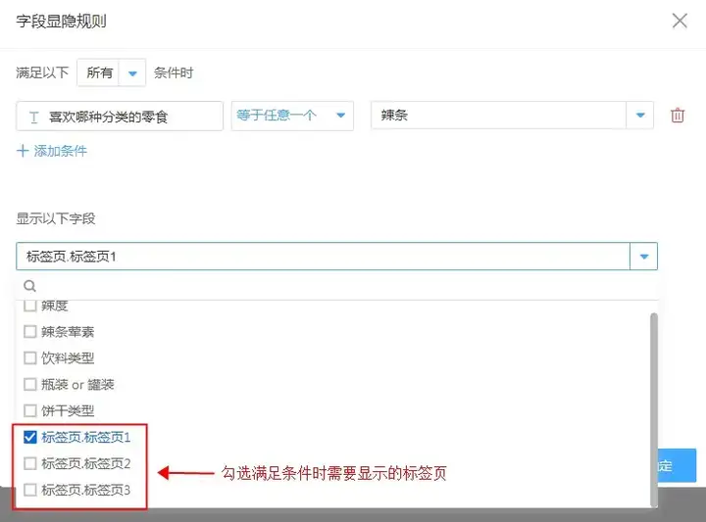Click the 饼干类型 option label
This screenshot has width=706, height=522.
(x=68, y=410)
